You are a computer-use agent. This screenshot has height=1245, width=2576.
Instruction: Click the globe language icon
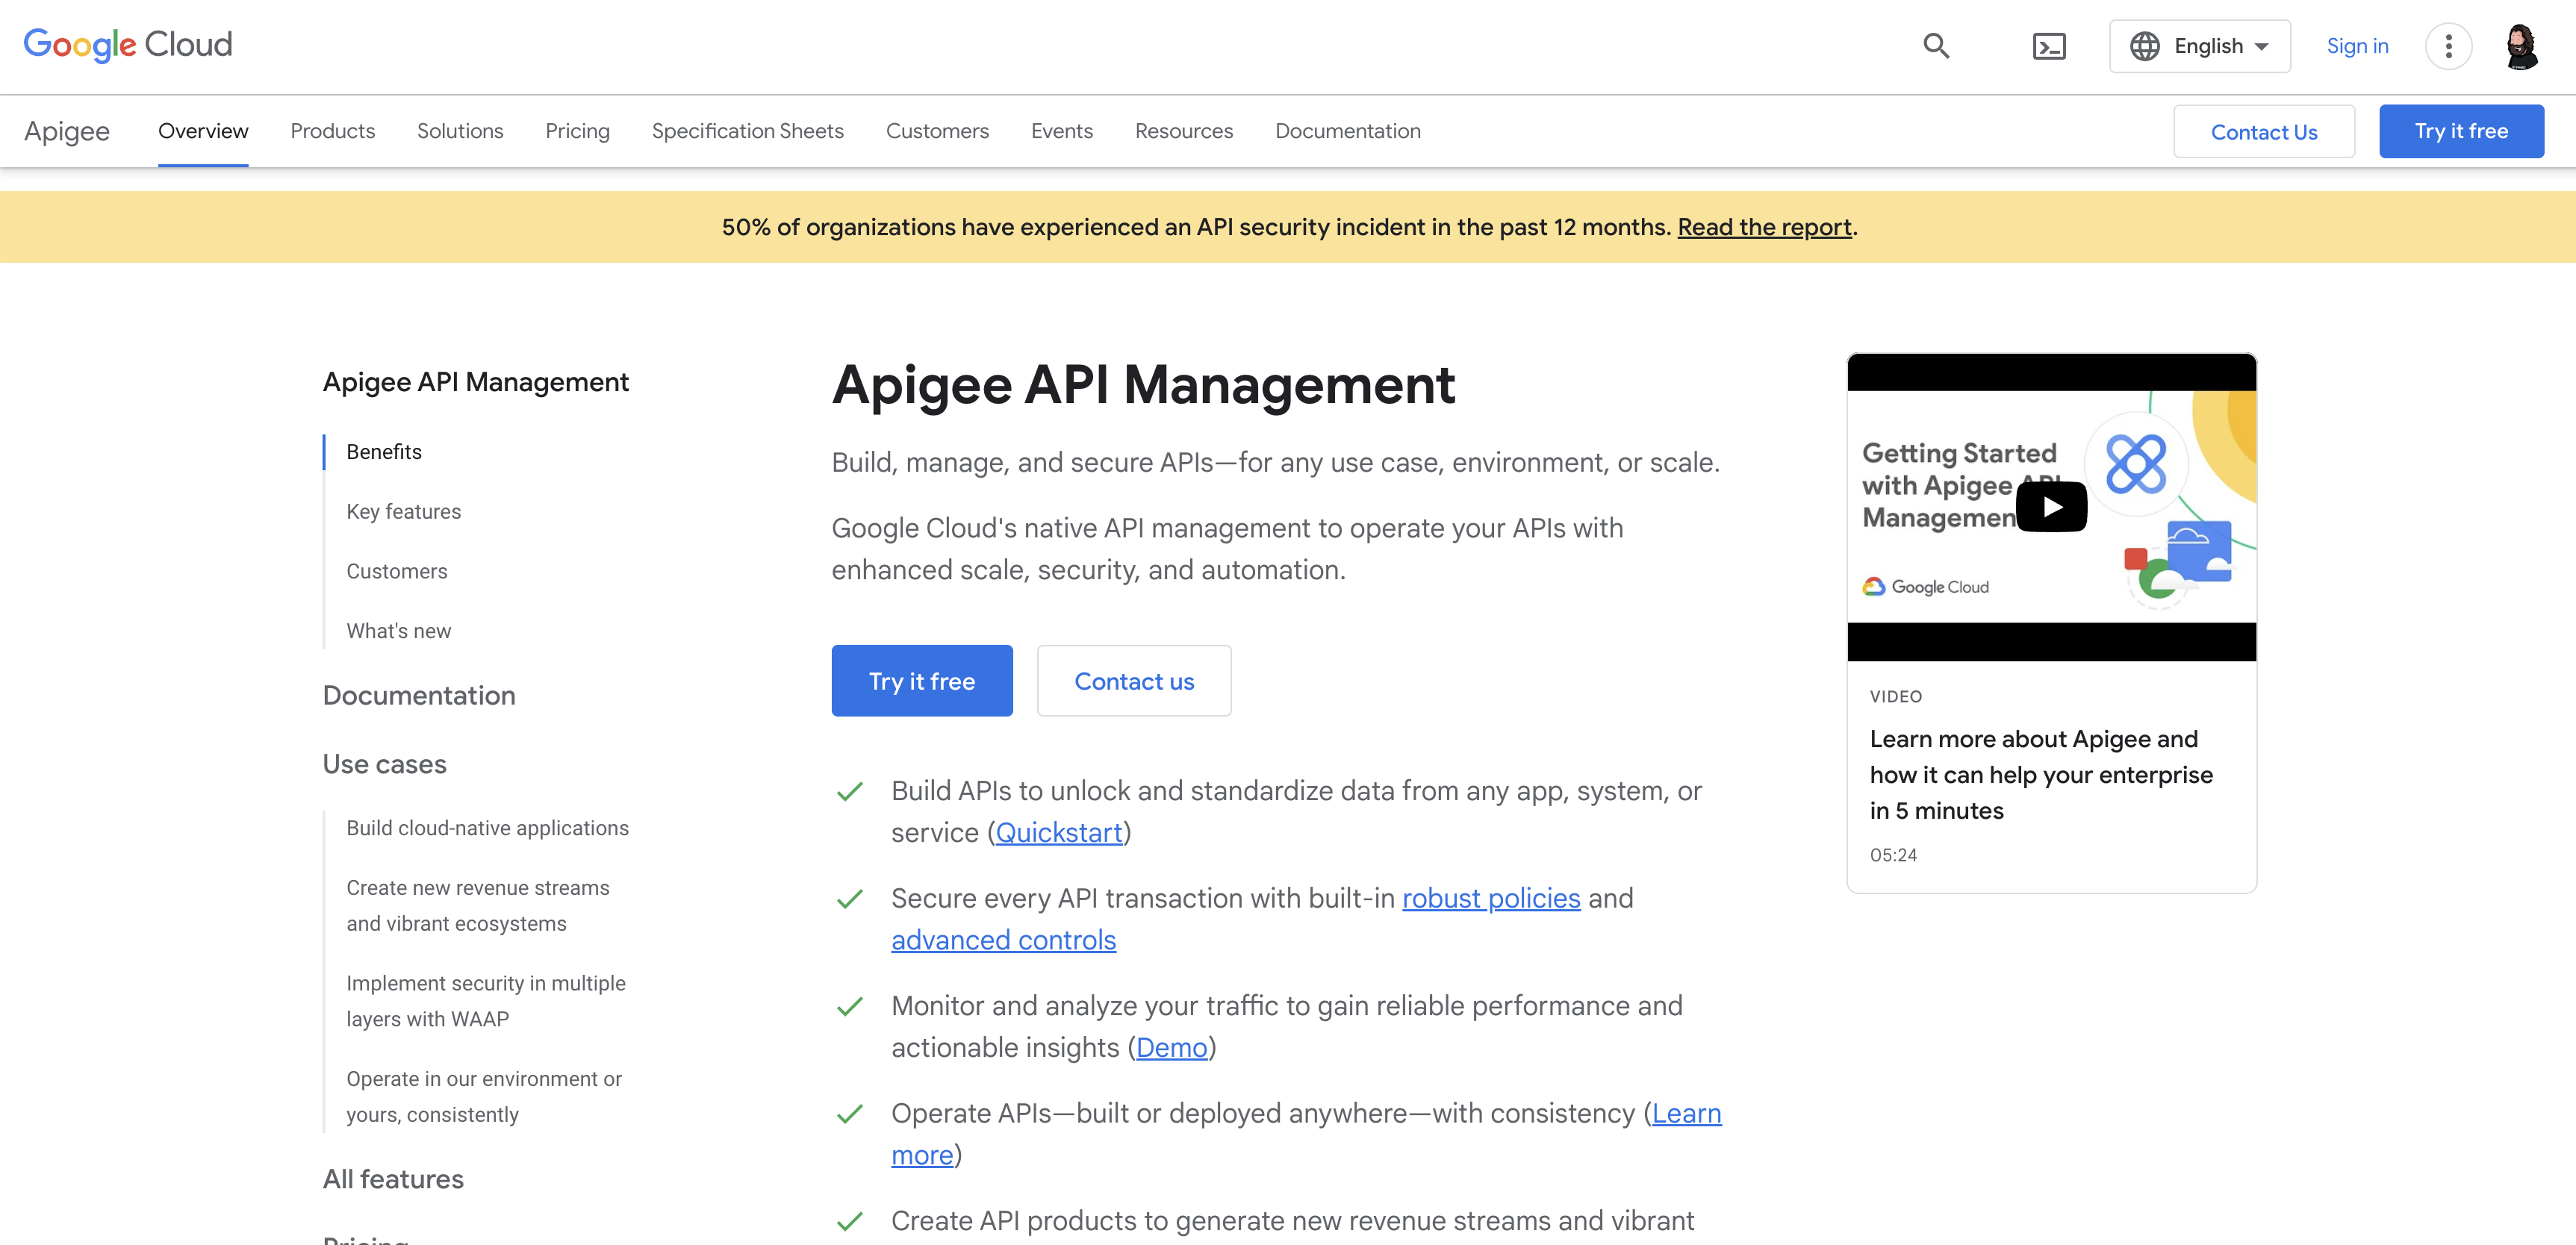coord(2144,46)
